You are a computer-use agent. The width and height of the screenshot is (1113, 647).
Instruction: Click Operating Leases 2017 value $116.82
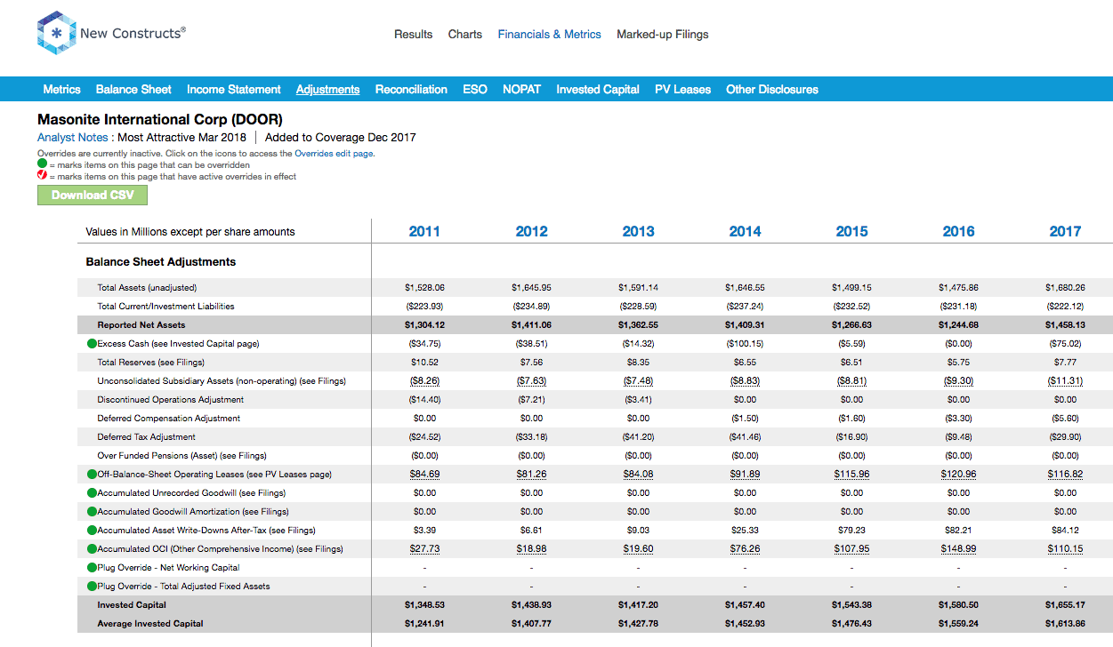tap(1065, 475)
